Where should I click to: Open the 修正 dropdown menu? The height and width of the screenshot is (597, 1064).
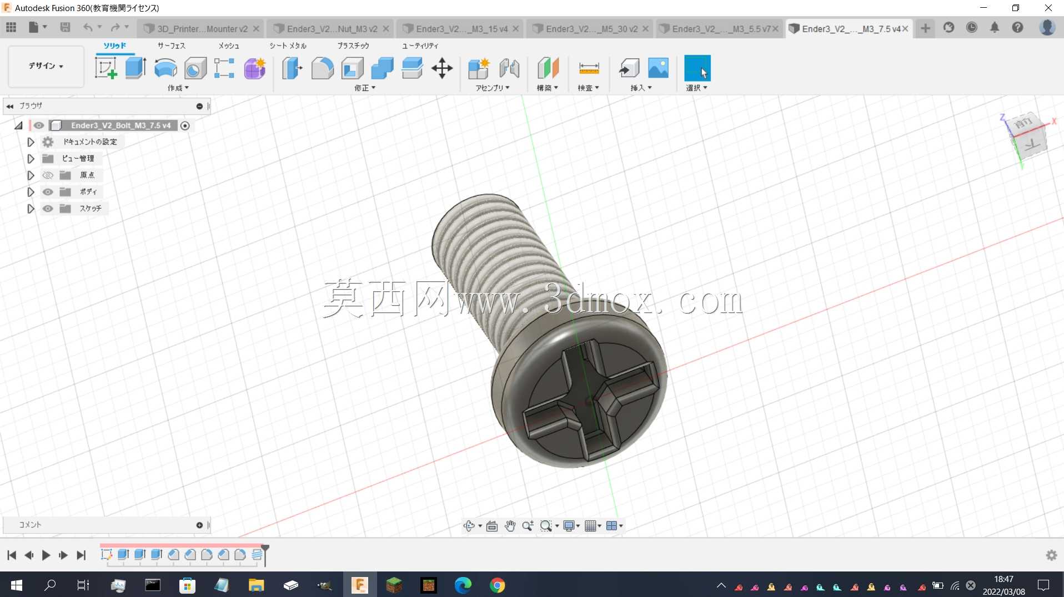[x=365, y=88]
